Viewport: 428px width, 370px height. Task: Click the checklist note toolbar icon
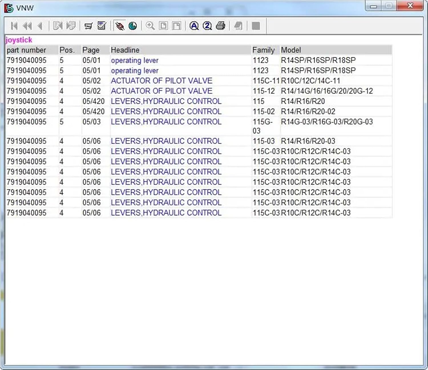[x=102, y=26]
